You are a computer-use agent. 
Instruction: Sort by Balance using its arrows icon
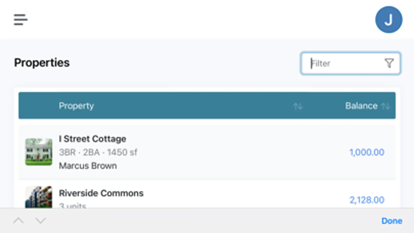(386, 106)
